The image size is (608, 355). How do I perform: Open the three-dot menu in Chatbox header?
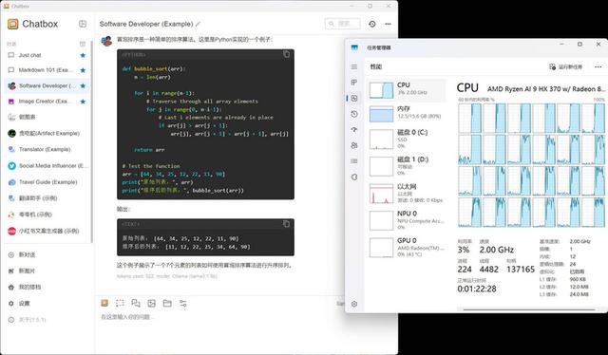(388, 24)
